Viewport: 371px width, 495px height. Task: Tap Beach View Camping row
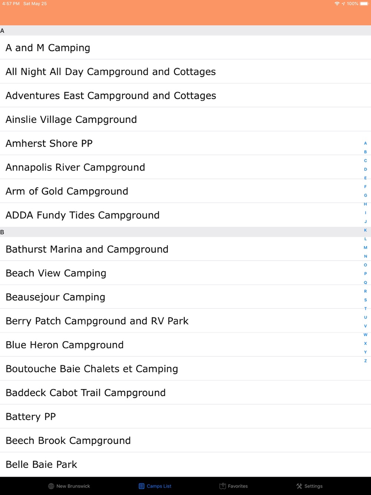coord(56,273)
